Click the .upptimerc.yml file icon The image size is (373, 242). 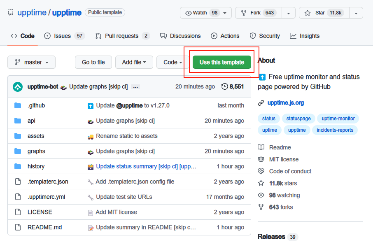(x=18, y=197)
